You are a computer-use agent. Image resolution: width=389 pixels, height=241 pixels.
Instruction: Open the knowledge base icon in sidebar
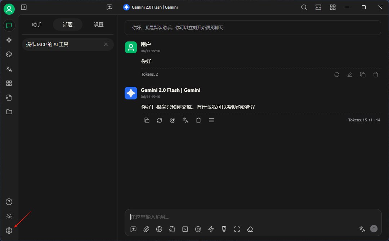pyautogui.click(x=9, y=98)
